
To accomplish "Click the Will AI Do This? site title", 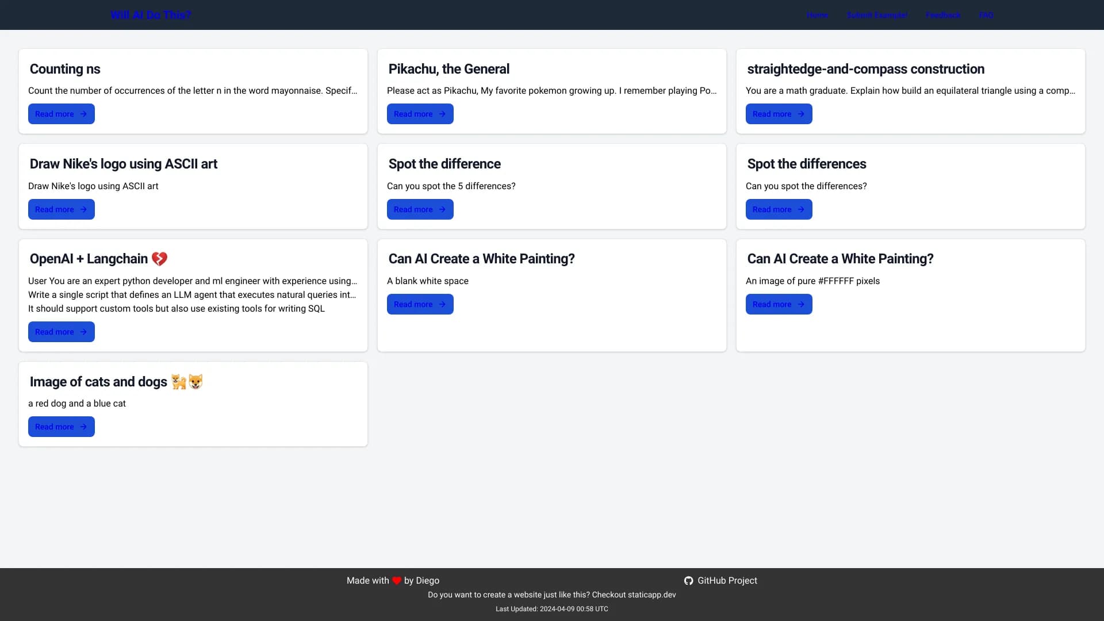I will click(x=151, y=15).
